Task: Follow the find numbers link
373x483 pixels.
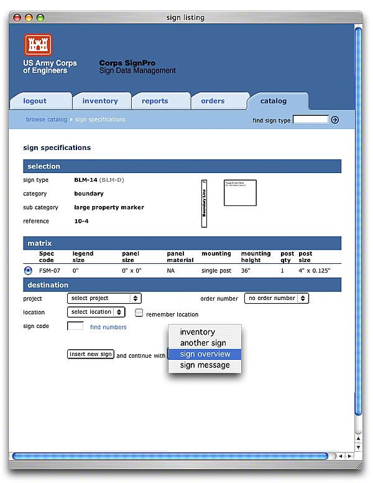Action: pyautogui.click(x=108, y=327)
